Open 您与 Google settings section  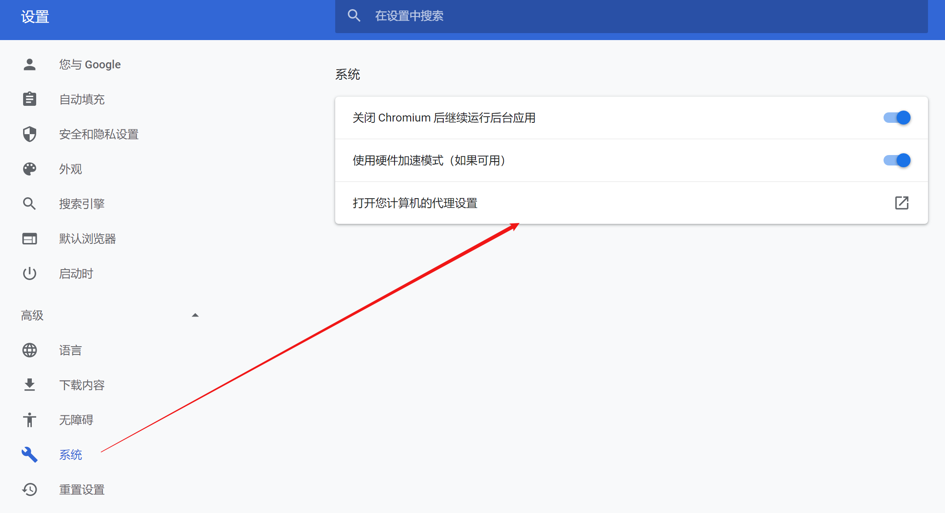coord(90,64)
